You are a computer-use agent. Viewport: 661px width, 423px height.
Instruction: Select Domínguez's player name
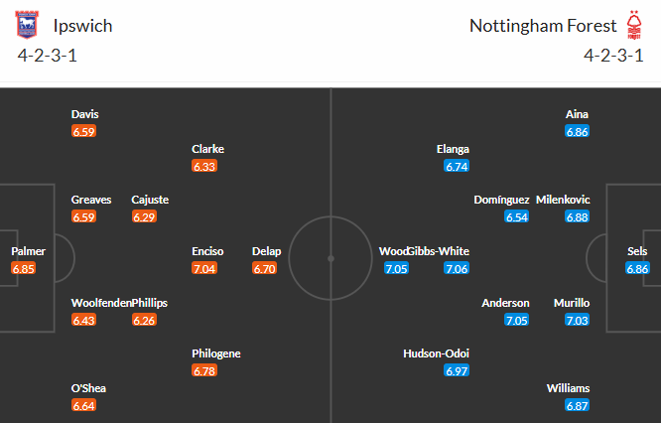pyautogui.click(x=501, y=200)
